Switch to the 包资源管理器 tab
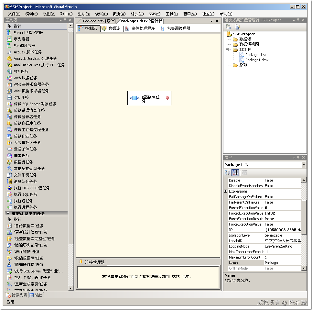Screen dimensions: 312x310 coord(176,28)
